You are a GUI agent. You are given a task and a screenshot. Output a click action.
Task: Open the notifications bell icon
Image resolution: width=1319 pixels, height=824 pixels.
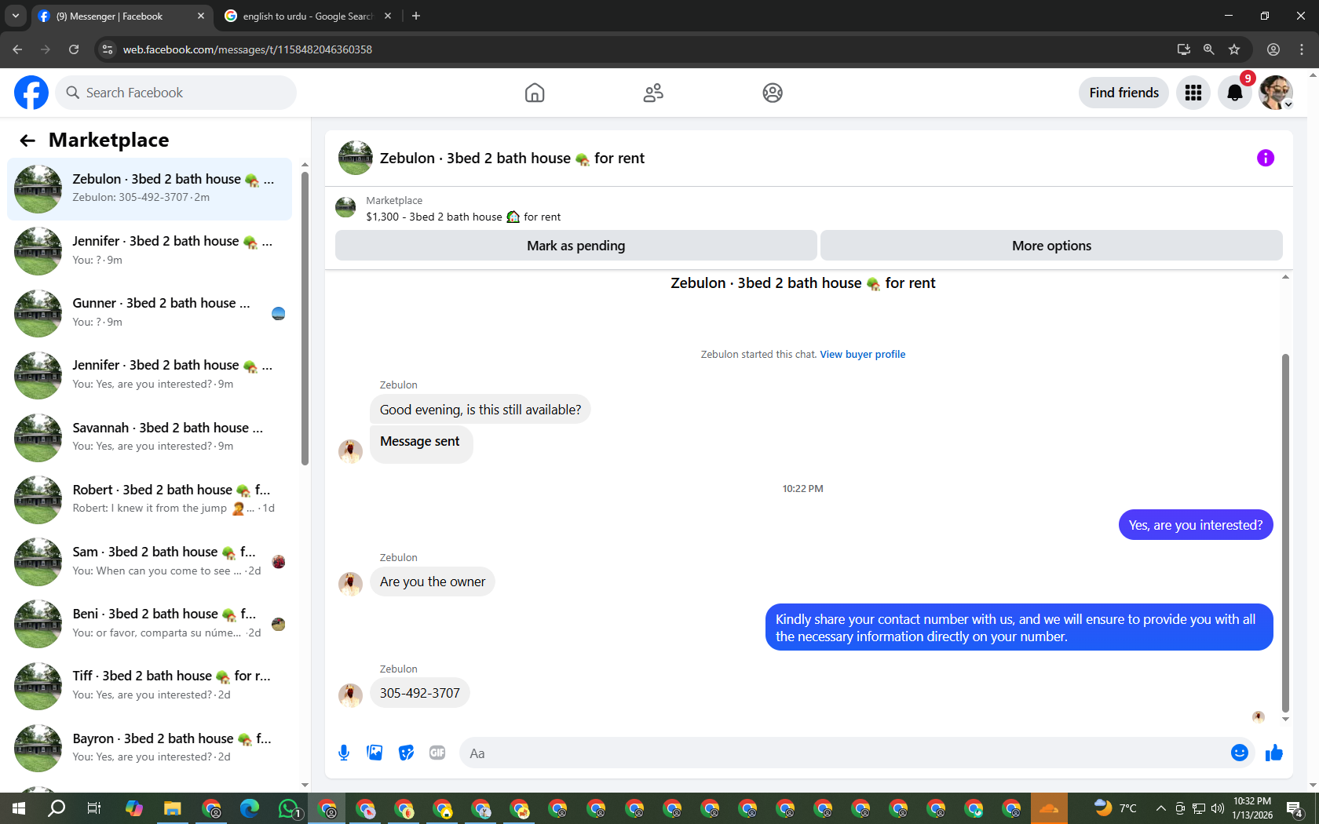pos(1235,93)
